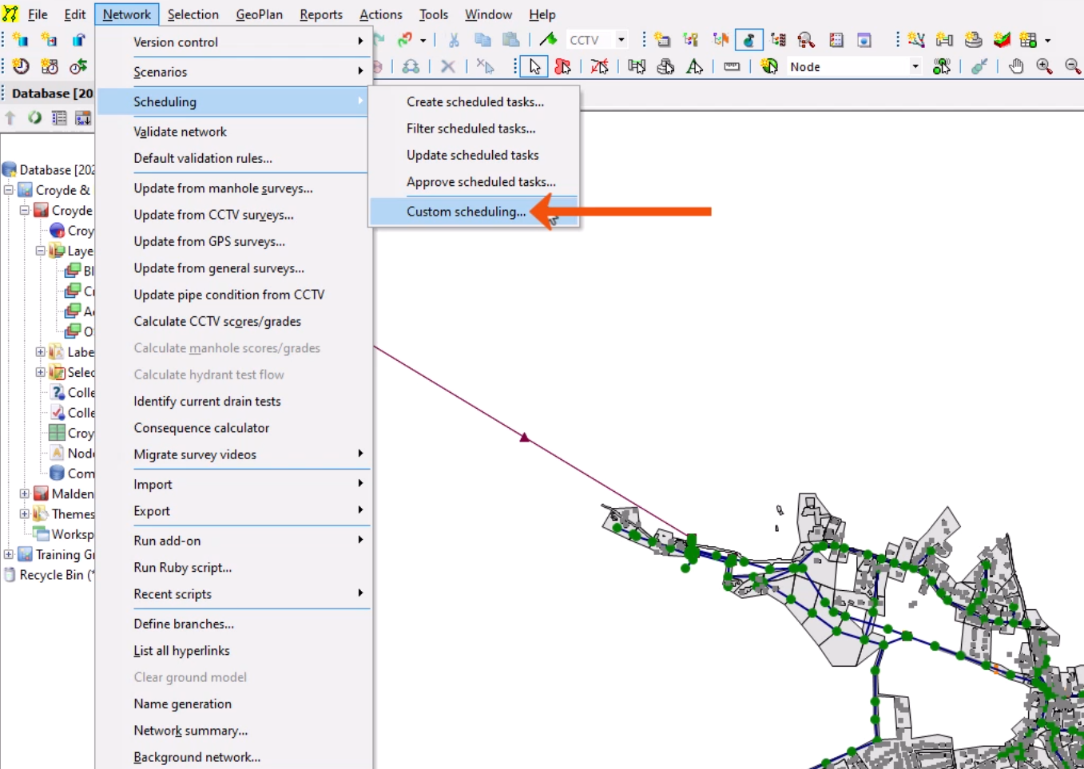Choose Custom scheduling from the submenu
This screenshot has width=1084, height=769.
(466, 212)
